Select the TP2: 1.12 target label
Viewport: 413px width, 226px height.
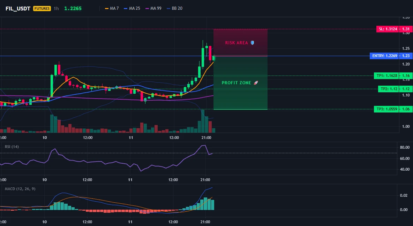pos(389,89)
